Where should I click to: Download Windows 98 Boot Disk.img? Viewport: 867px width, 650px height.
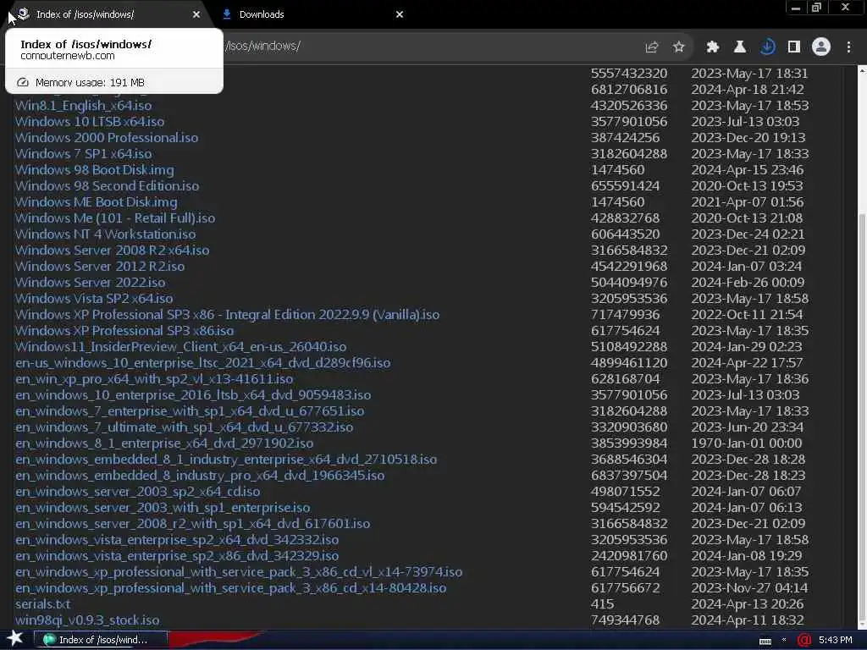point(95,169)
